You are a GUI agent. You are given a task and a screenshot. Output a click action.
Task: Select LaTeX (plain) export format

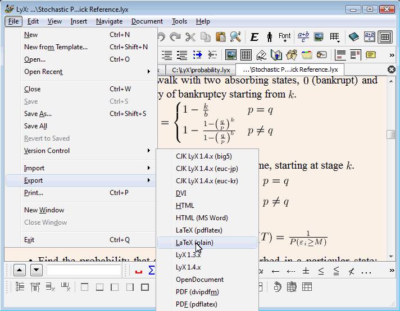point(207,243)
